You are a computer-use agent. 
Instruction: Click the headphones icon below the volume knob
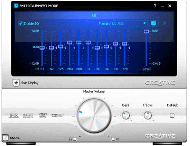[x=70, y=139]
